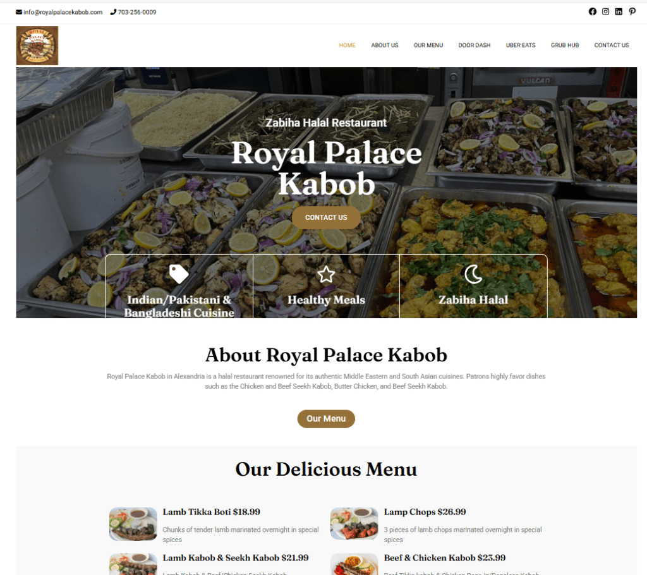Open the Pinterest social icon
The height and width of the screenshot is (575, 647).
(x=632, y=11)
